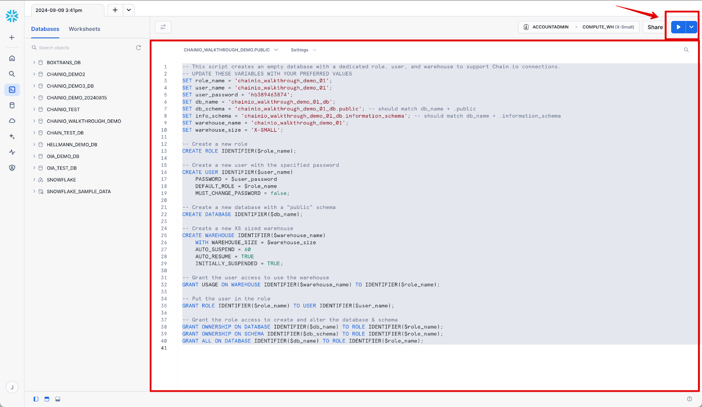This screenshot has height=407, width=702.
Task: Select the Projects worksheet icon in sidebar
Action: pyautogui.click(x=12, y=90)
